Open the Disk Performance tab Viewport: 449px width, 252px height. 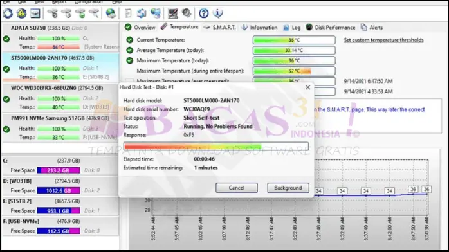(331, 28)
